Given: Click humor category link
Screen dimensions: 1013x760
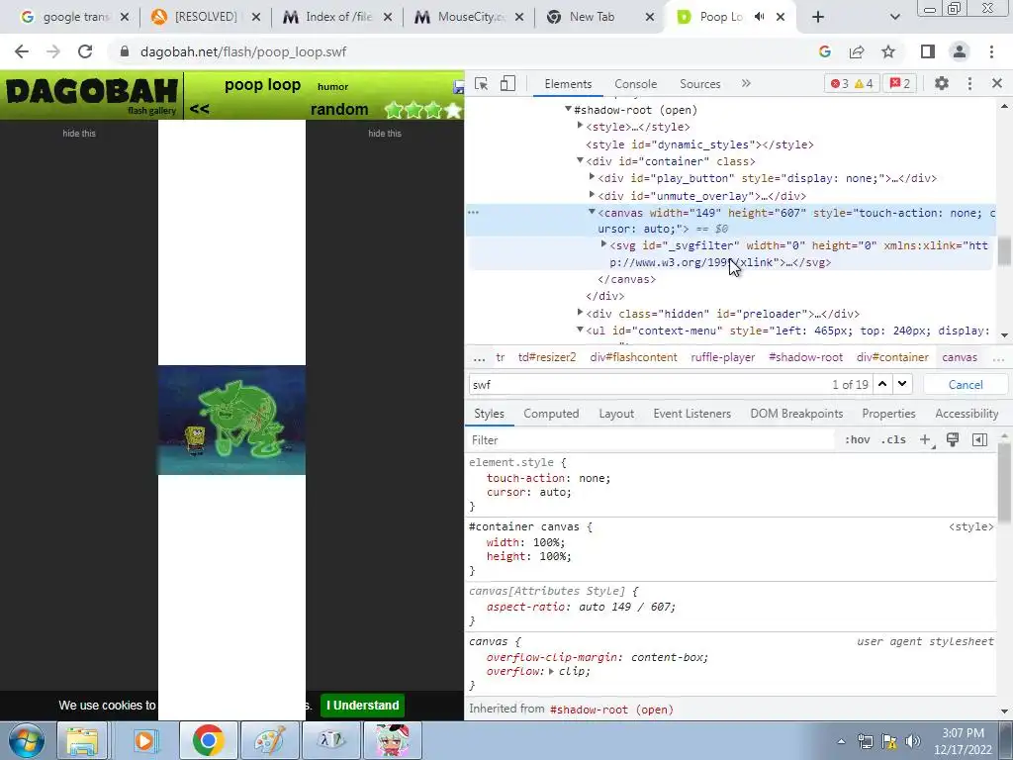Looking at the screenshot, I should [x=332, y=87].
